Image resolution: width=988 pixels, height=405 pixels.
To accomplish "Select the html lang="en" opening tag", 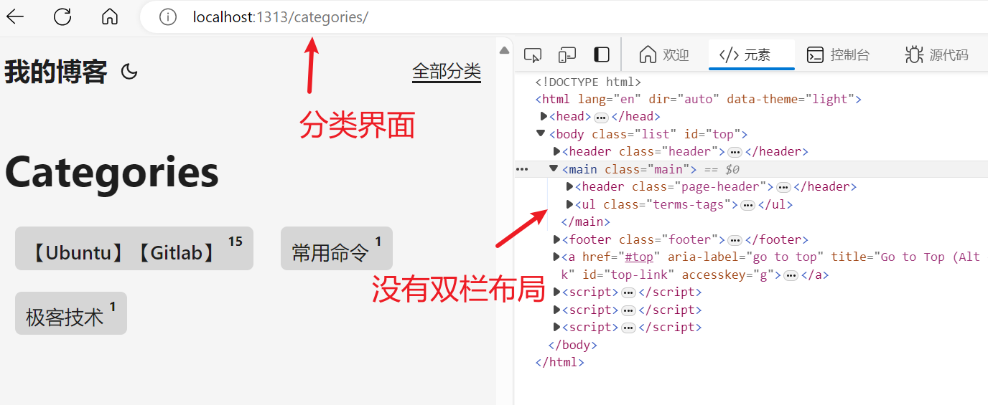I will [x=698, y=99].
